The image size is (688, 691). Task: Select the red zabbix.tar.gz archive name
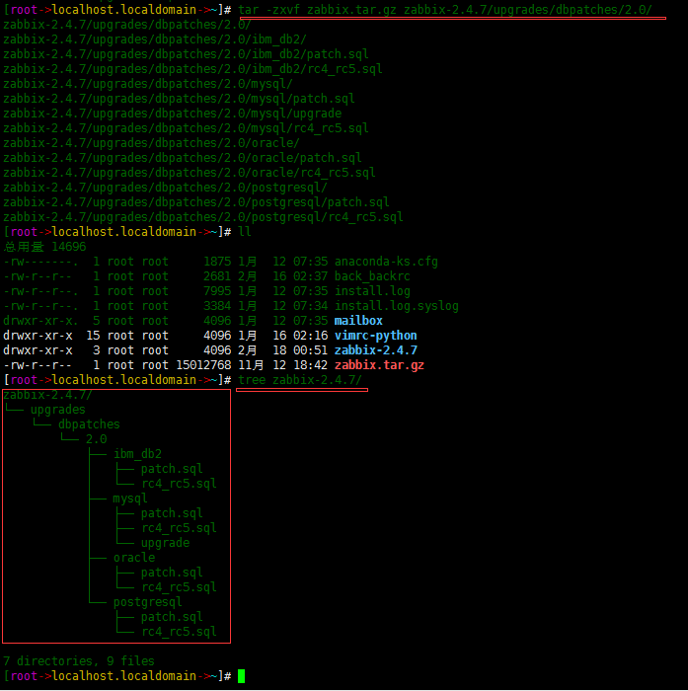pos(379,365)
